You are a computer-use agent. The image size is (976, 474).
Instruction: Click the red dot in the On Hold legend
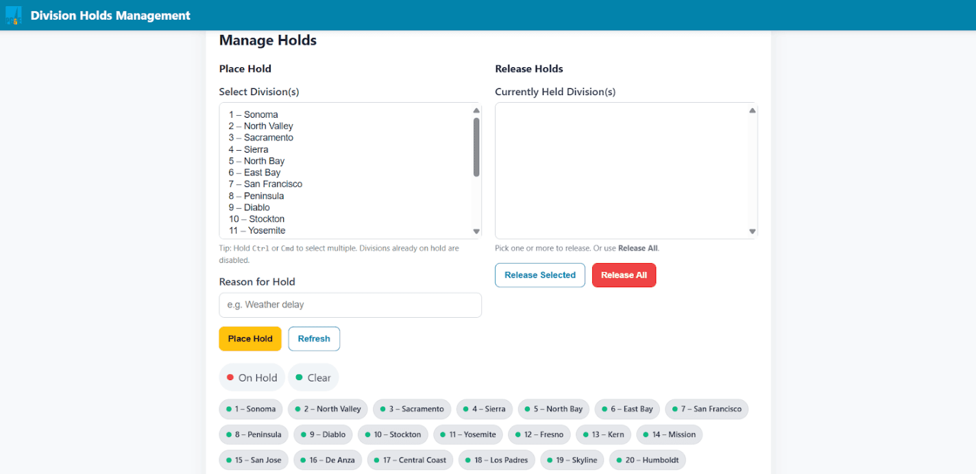point(230,377)
